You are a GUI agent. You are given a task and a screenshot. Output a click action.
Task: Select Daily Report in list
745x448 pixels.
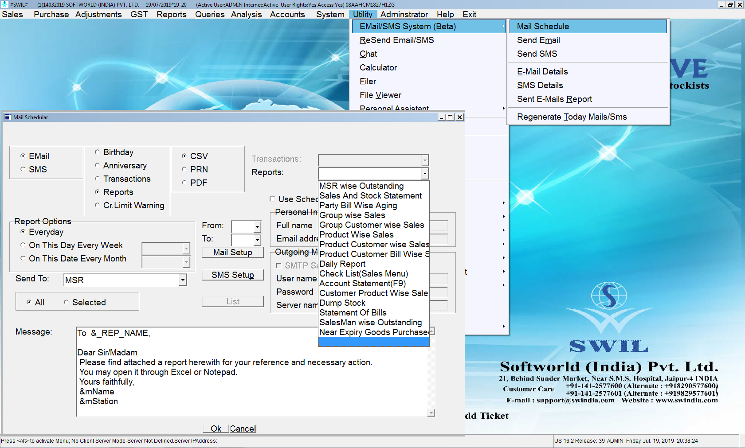tap(374, 264)
